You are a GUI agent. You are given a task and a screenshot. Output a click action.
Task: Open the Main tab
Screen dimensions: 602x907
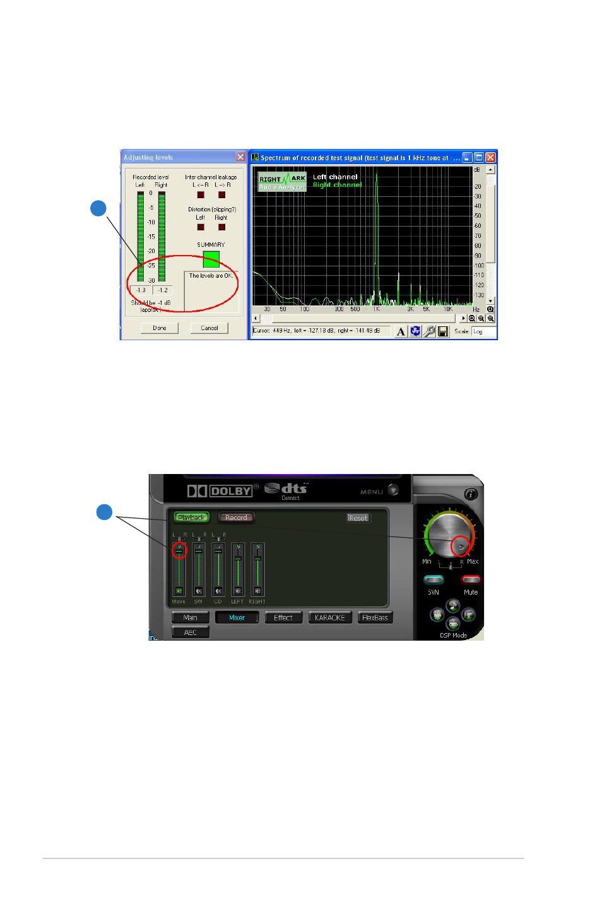191,618
